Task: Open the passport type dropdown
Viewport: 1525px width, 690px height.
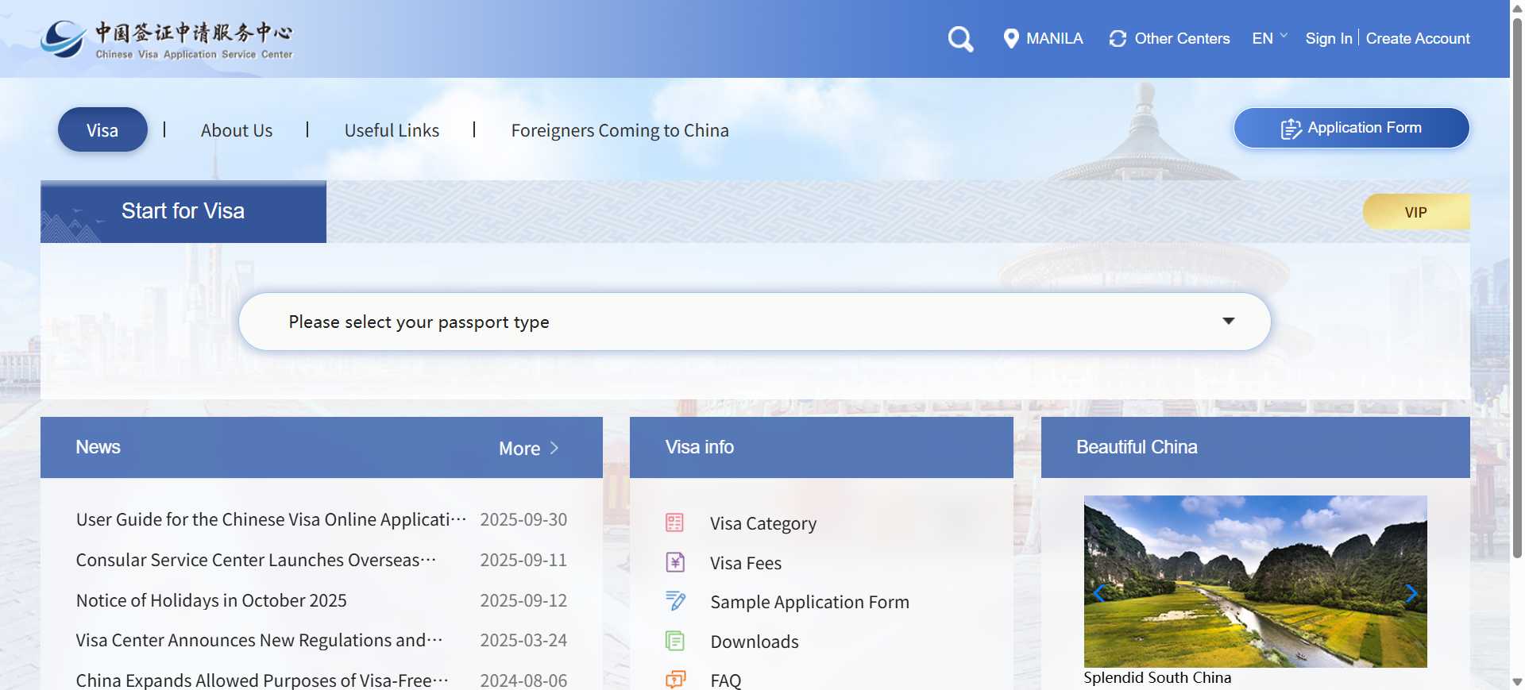Action: tap(754, 322)
